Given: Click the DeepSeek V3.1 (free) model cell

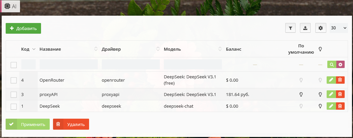Looking at the screenshot, I should click(x=190, y=80).
